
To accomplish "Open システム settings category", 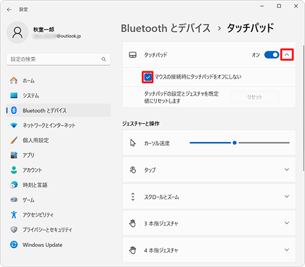I will [59, 95].
